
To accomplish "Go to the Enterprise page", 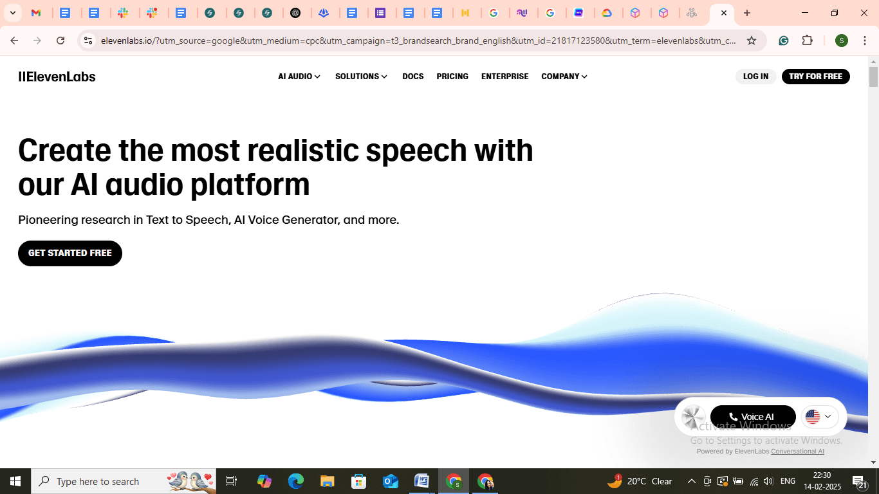I will [505, 77].
